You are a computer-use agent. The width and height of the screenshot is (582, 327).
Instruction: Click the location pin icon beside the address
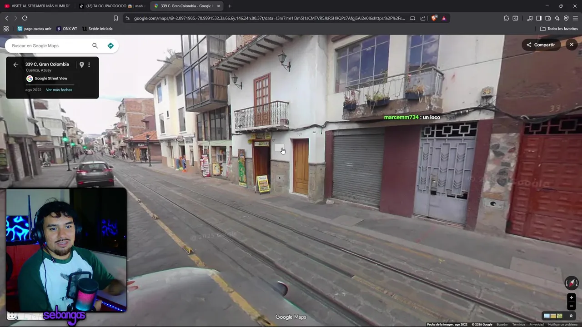[82, 64]
